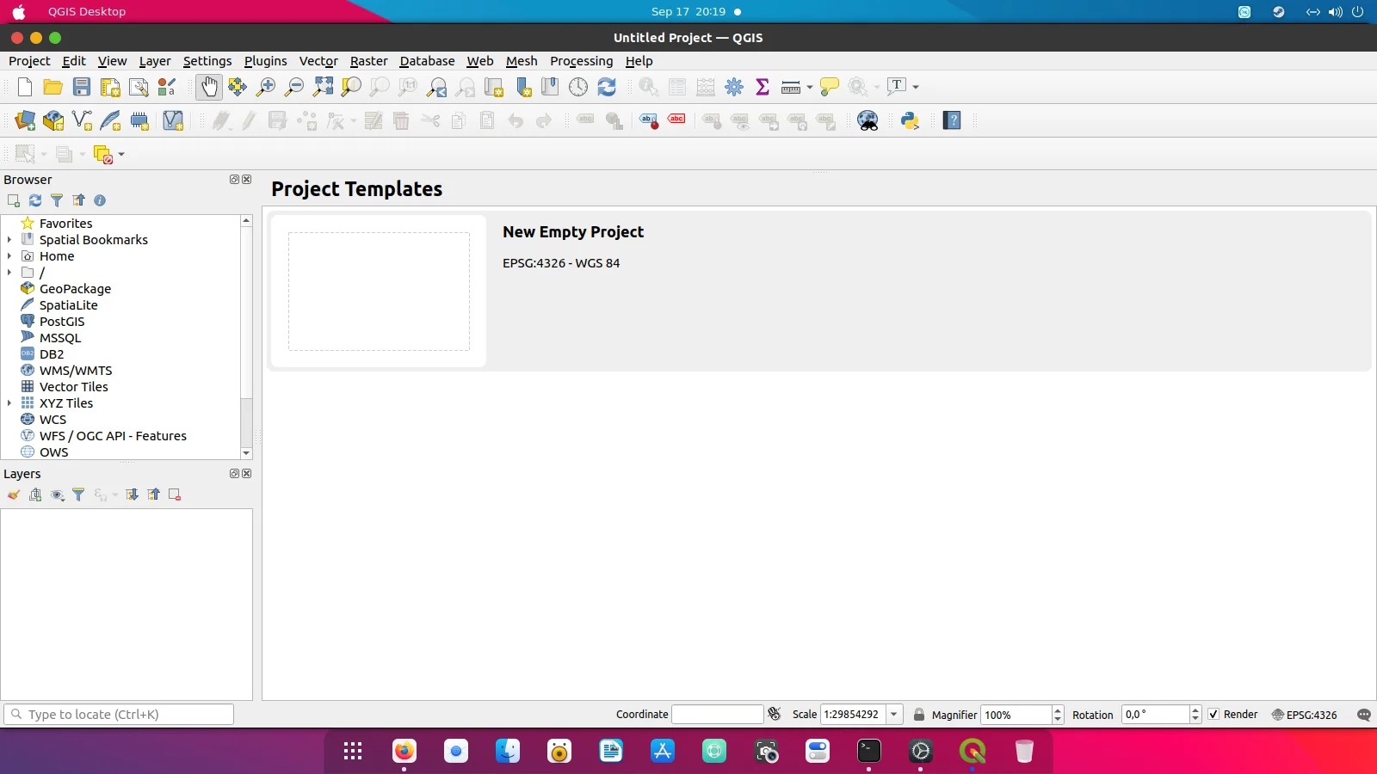Select the PostGIS browser entry
The width and height of the screenshot is (1377, 774).
pos(62,322)
